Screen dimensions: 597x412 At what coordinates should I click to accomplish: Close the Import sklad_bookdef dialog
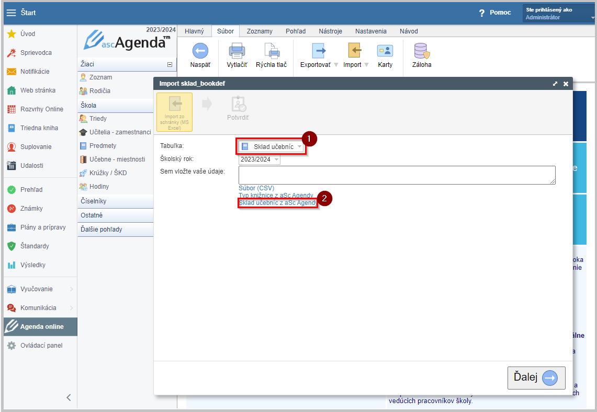[x=566, y=84]
